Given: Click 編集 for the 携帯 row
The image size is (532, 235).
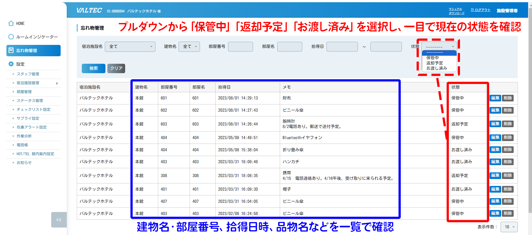Looking at the screenshot, I should (x=495, y=175).
